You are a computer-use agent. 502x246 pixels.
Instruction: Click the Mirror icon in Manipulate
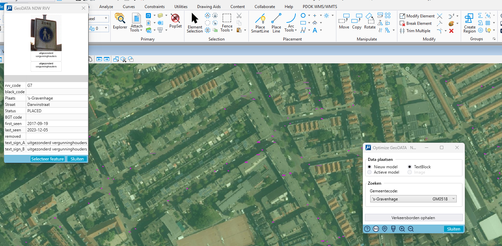(380, 23)
